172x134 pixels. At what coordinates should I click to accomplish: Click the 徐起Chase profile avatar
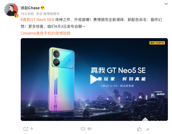11,10
